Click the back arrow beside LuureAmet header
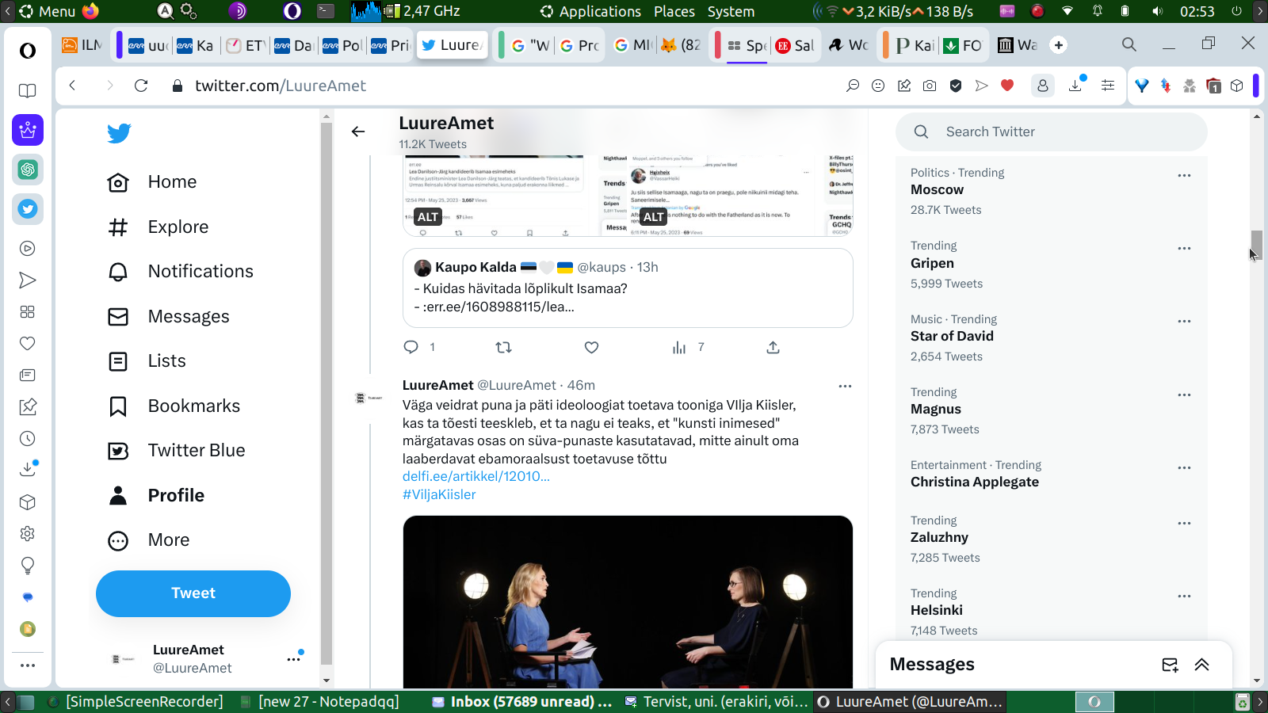This screenshot has height=713, width=1268. click(358, 132)
